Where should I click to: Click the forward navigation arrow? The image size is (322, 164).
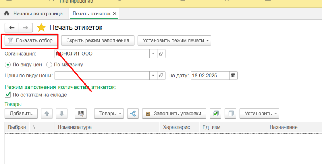pos(25,28)
